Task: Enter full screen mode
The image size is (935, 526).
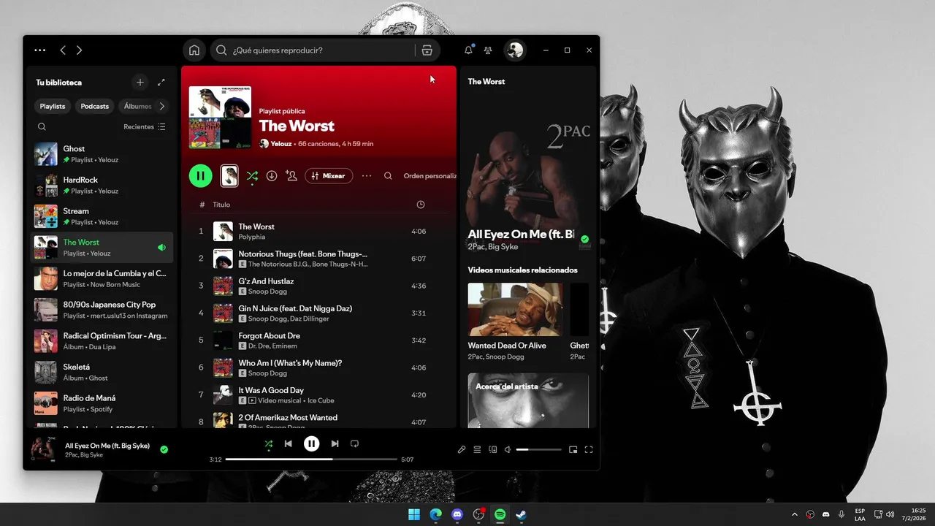Action: pyautogui.click(x=589, y=449)
